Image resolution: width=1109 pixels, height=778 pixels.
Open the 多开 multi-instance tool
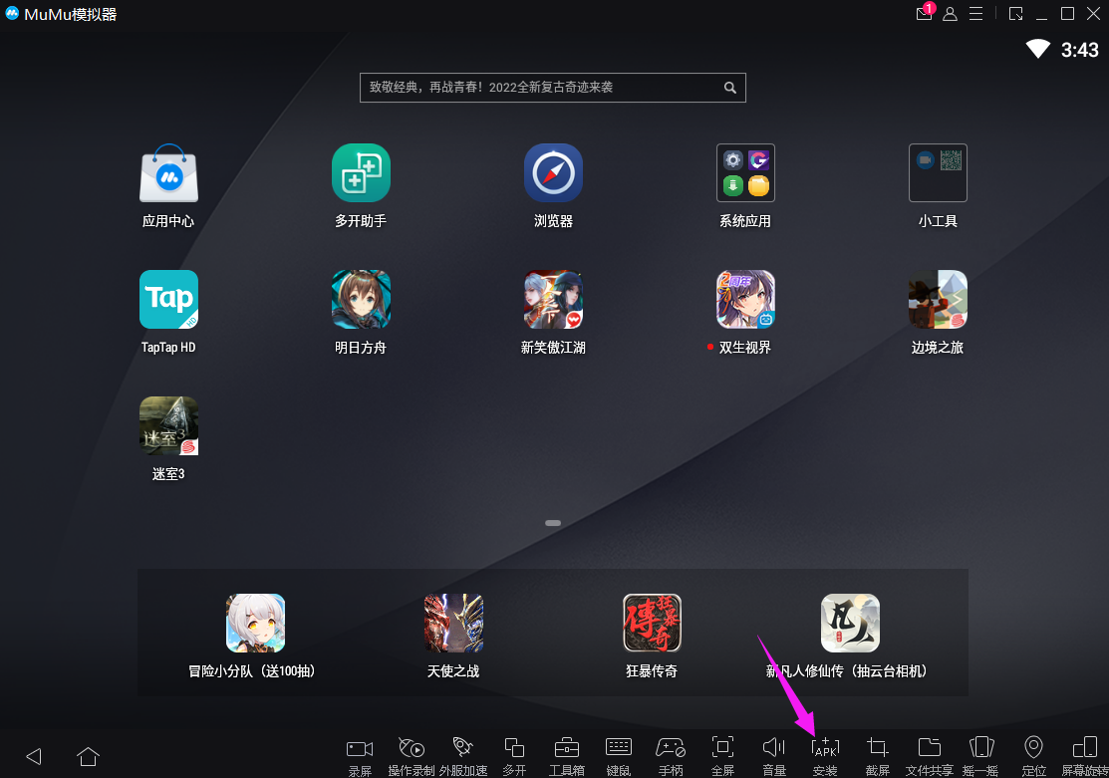click(x=514, y=756)
